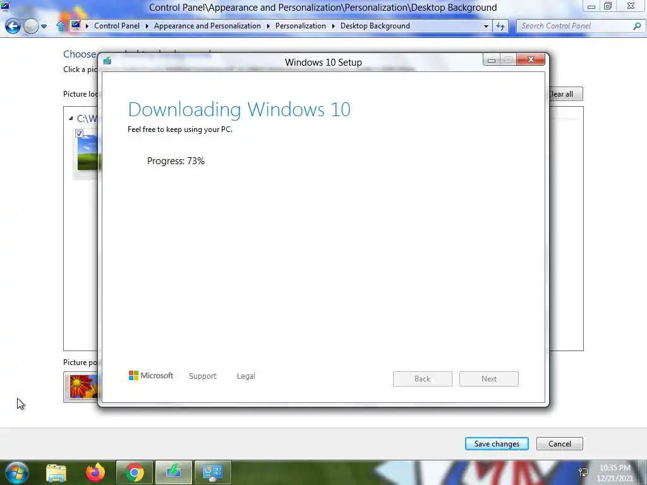Minimize the Control Panel window
The width and height of the screenshot is (647, 485).
pos(591,6)
